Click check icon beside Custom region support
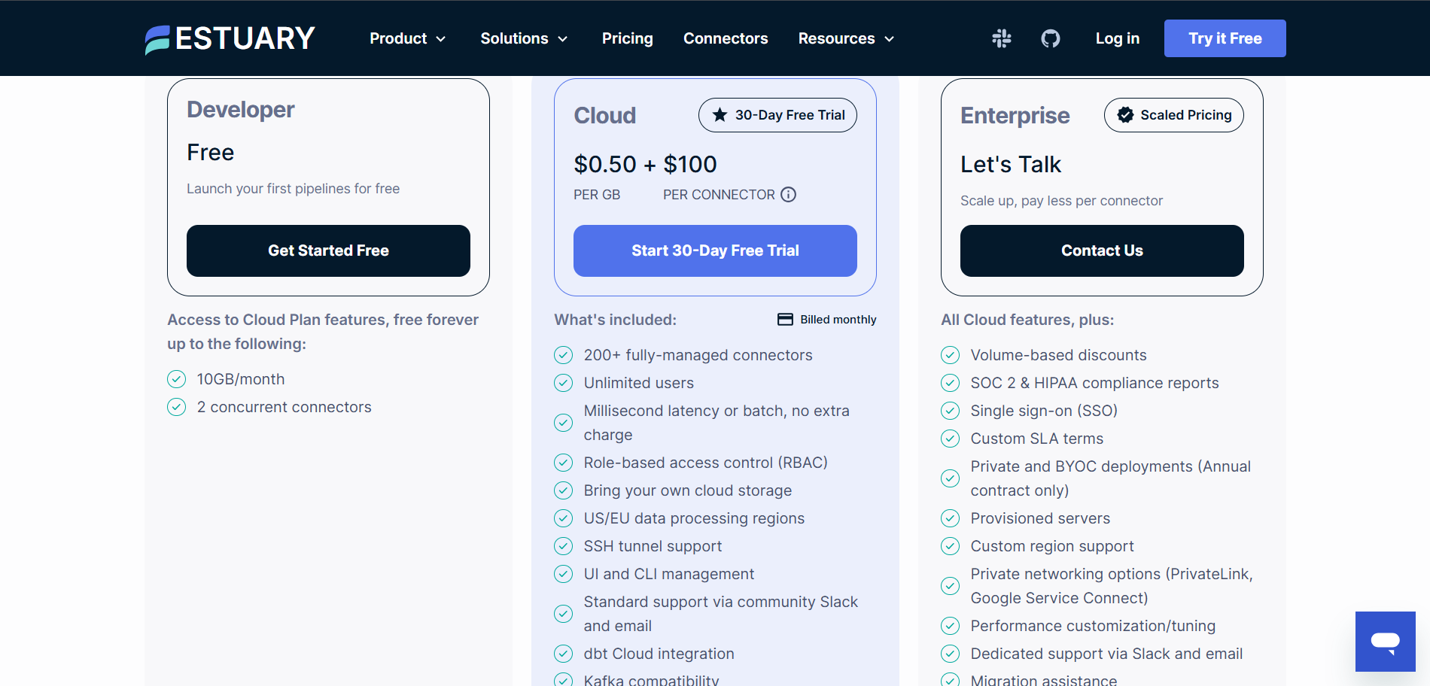This screenshot has height=686, width=1430. (951, 546)
